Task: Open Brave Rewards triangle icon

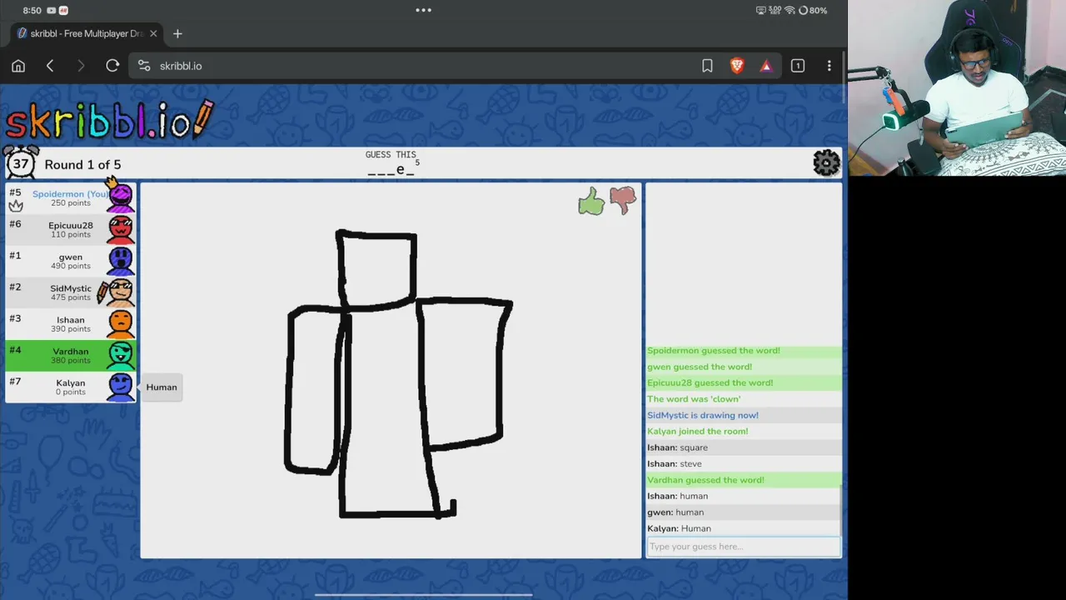Action: point(766,66)
